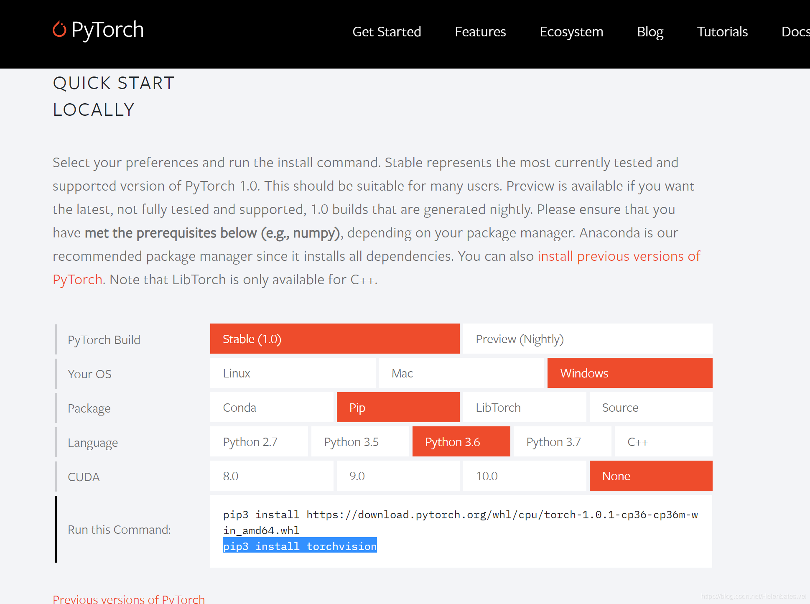The image size is (810, 604).
Task: Pick Python 3.6 as language
Action: 461,441
